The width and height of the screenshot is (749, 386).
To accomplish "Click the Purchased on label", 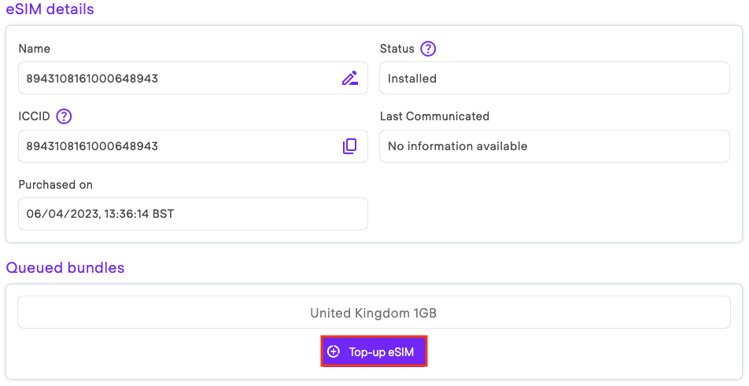I will pos(55,185).
